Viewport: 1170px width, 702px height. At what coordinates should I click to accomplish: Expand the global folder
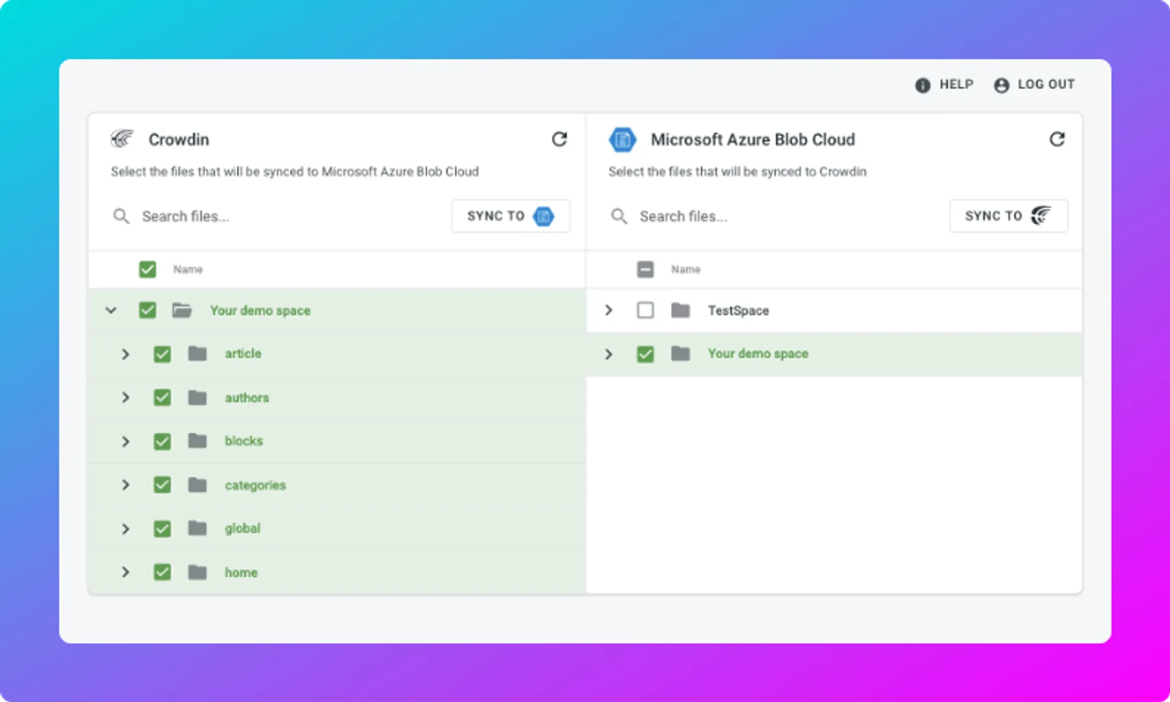(126, 528)
